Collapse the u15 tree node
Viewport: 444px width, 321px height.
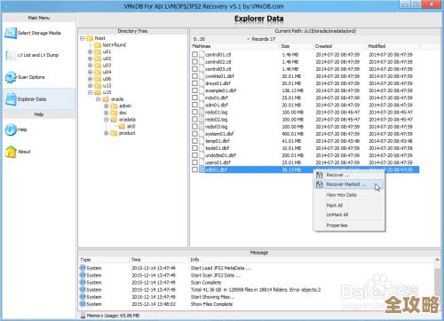pyautogui.click(x=91, y=92)
